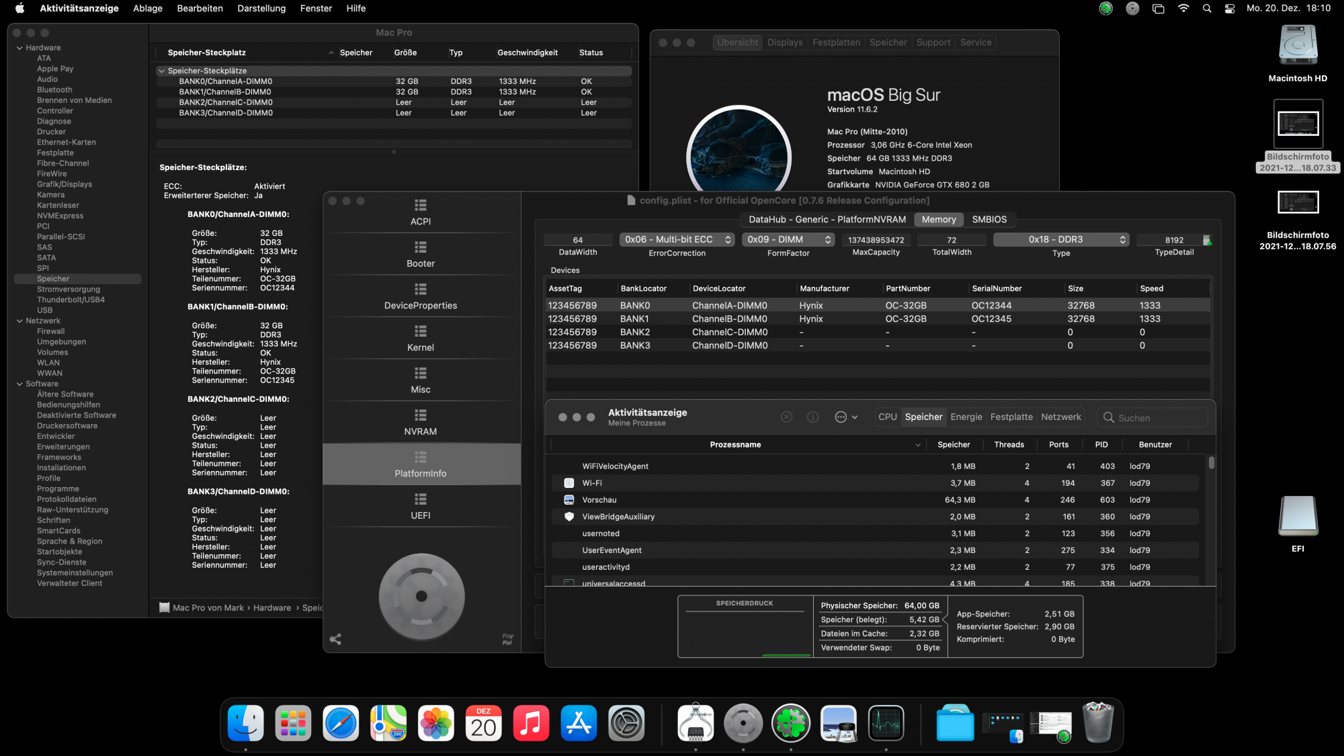Viewport: 1344px width, 756px height.
Task: Open the ErrorCorrection Multi-bit ECC dropdown
Action: click(677, 240)
